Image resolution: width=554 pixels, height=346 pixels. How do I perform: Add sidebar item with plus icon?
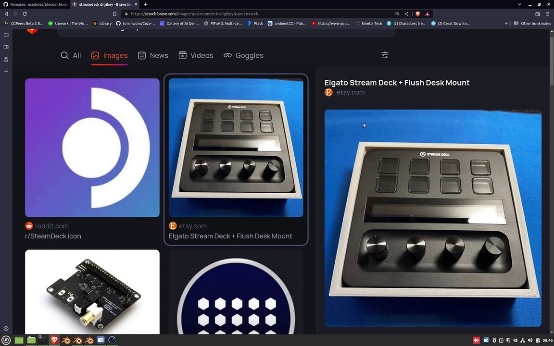[6, 71]
